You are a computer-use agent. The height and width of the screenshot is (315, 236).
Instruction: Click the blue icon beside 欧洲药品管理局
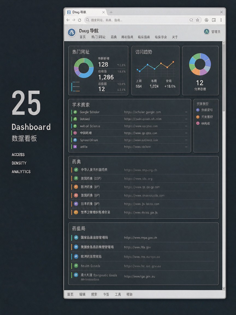coord(76,256)
